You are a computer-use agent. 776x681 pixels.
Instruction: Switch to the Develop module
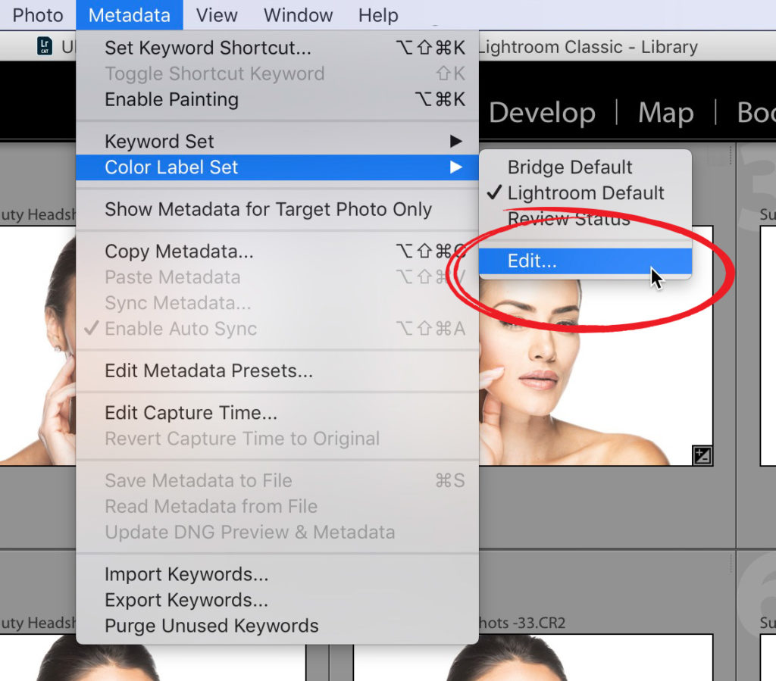[542, 113]
